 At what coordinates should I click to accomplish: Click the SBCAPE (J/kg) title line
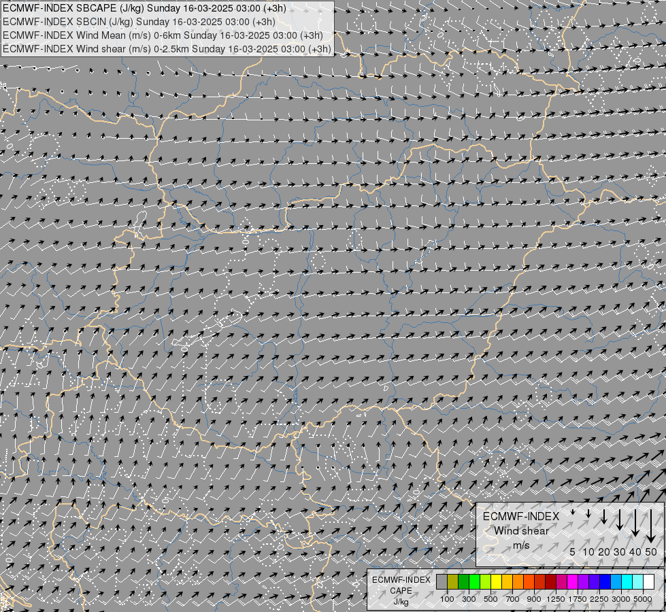tap(144, 8)
